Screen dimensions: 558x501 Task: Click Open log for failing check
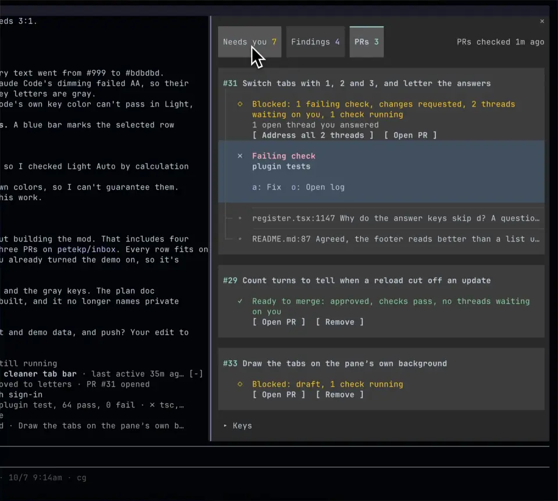pos(318,187)
